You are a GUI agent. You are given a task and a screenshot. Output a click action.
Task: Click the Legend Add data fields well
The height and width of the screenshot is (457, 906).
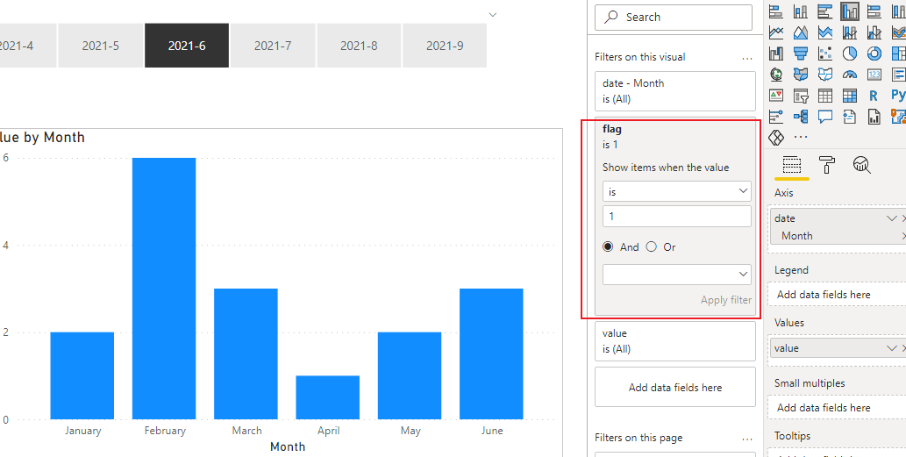coord(838,294)
